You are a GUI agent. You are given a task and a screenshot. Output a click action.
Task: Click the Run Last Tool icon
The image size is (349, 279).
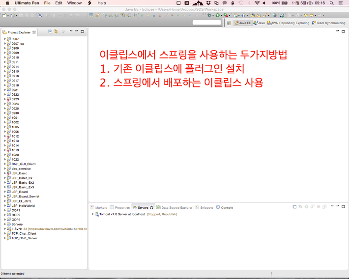click(226, 15)
